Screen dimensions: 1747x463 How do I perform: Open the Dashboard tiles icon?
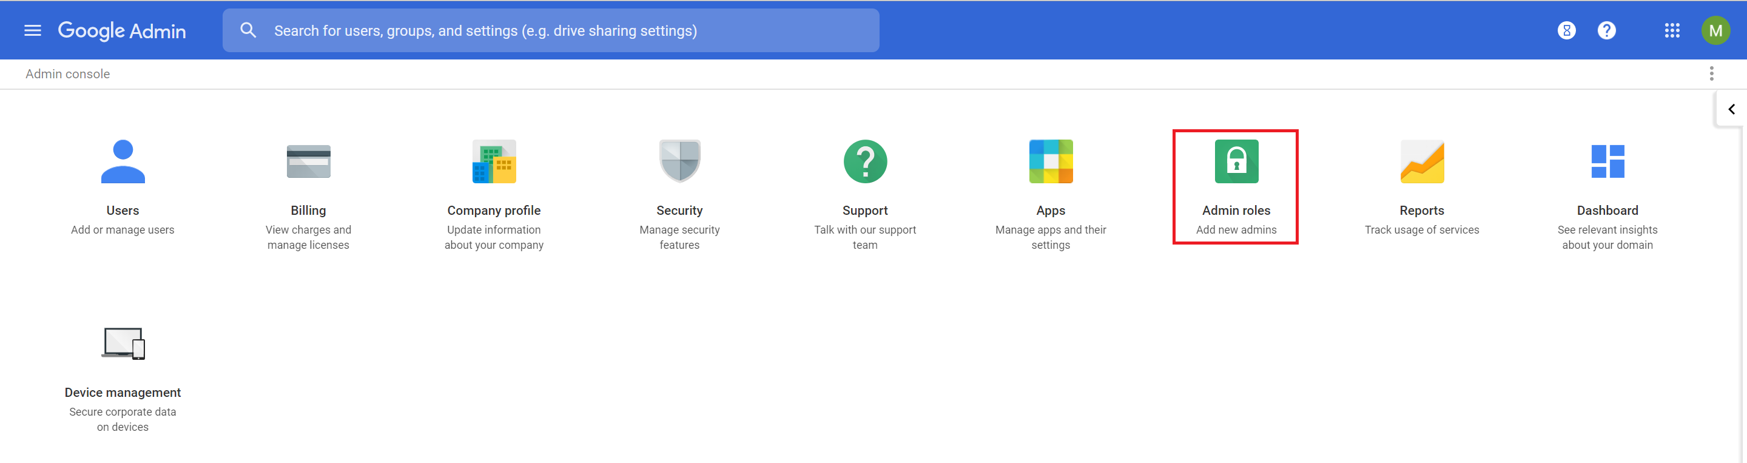[x=1607, y=161]
